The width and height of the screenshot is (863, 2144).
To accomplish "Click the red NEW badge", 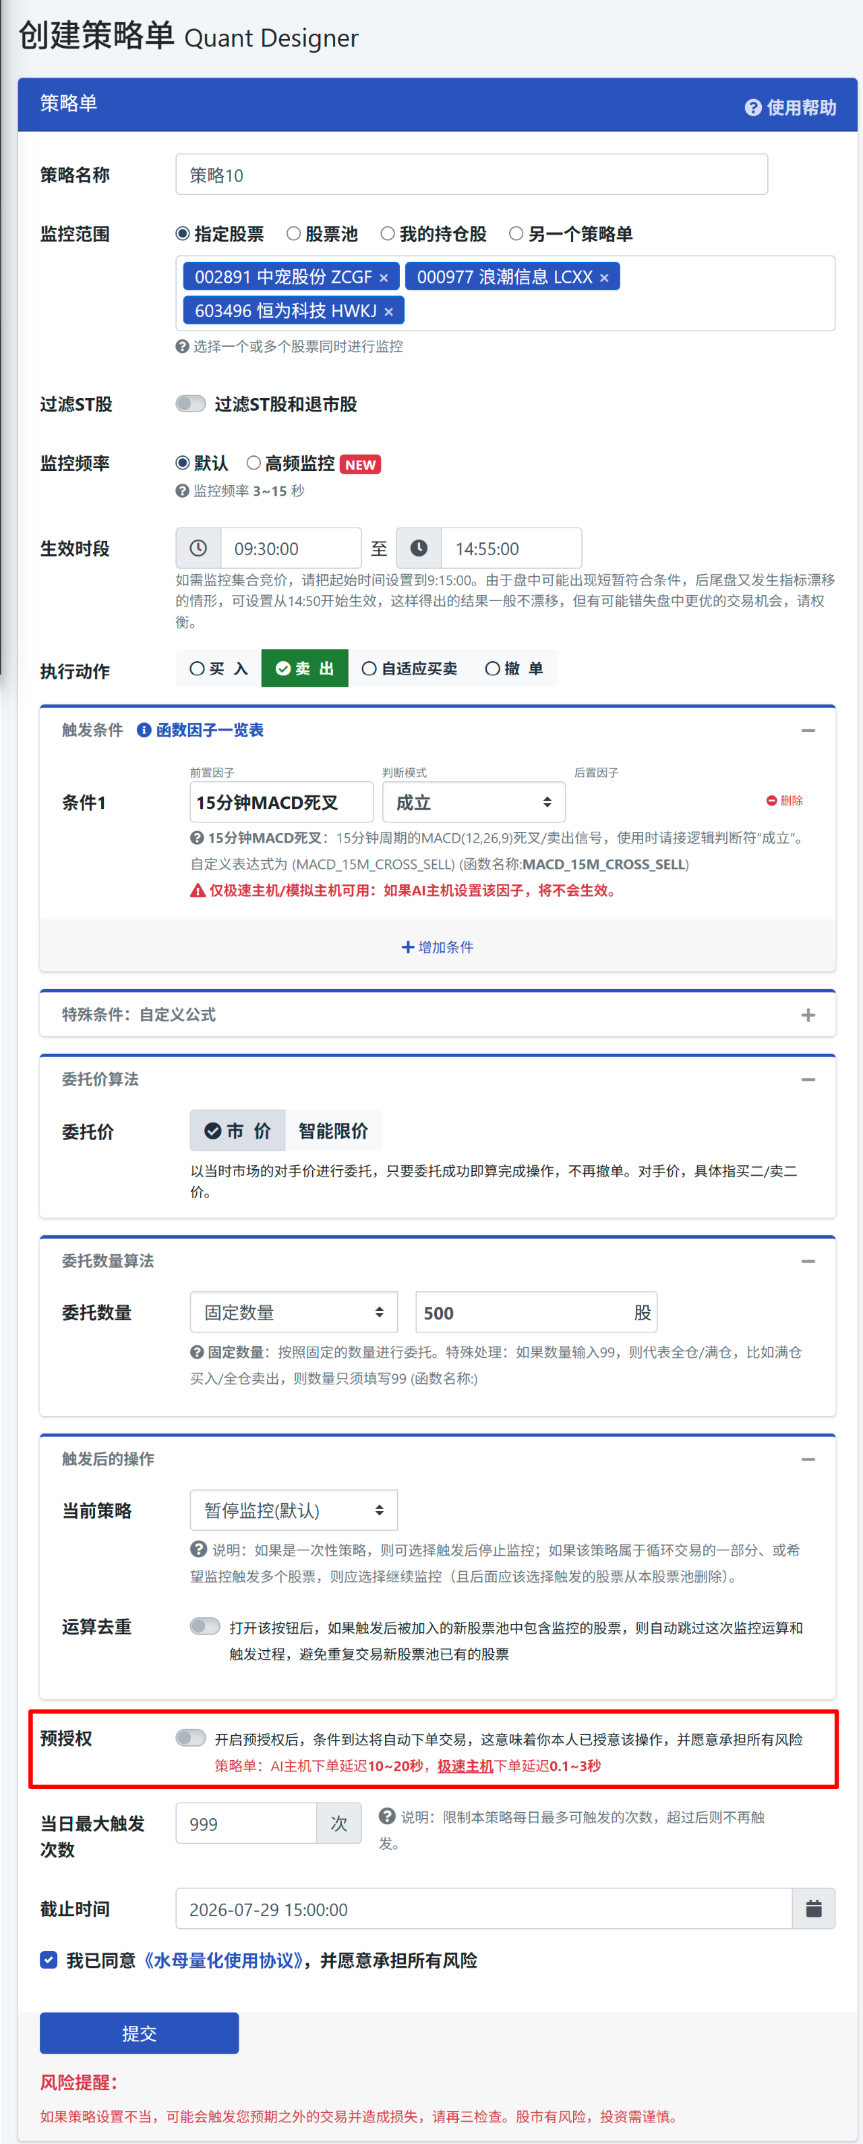I will 360,464.
